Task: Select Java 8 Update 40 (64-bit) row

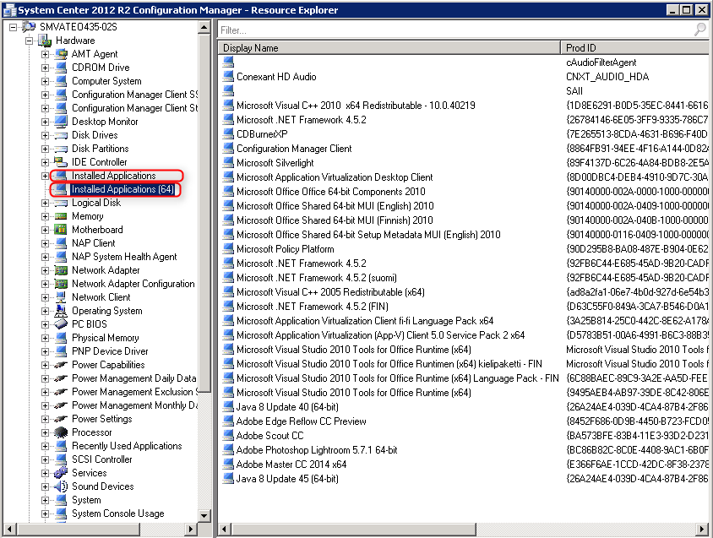Action: 287,406
